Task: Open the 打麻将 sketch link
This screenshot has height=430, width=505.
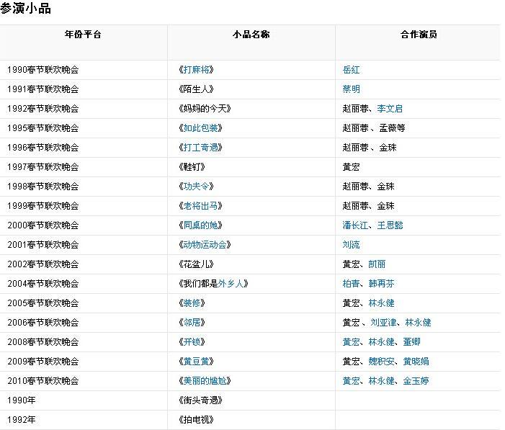Action: pyautogui.click(x=195, y=70)
